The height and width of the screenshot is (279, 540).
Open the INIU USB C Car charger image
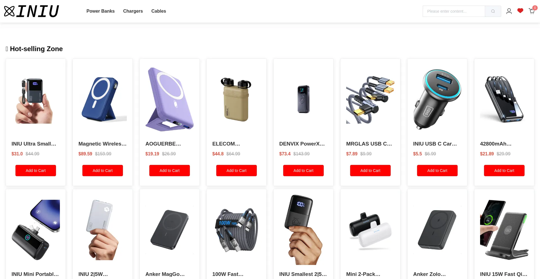pyautogui.click(x=437, y=99)
